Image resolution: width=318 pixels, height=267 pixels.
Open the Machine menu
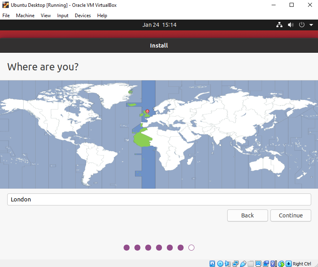(x=25, y=16)
